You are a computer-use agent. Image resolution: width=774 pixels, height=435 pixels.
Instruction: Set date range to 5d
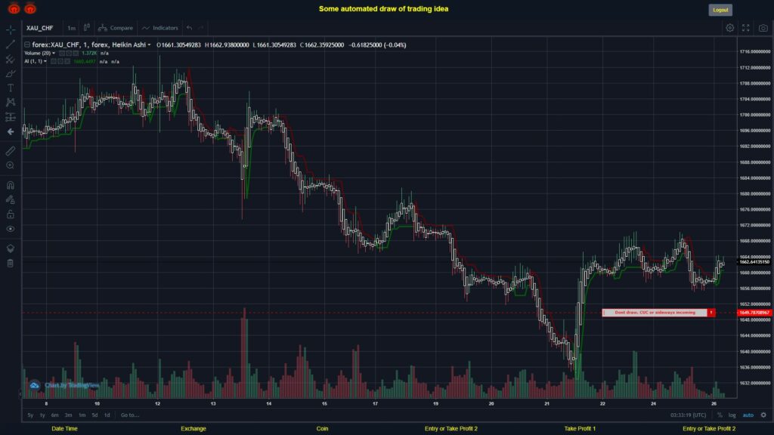(94, 415)
